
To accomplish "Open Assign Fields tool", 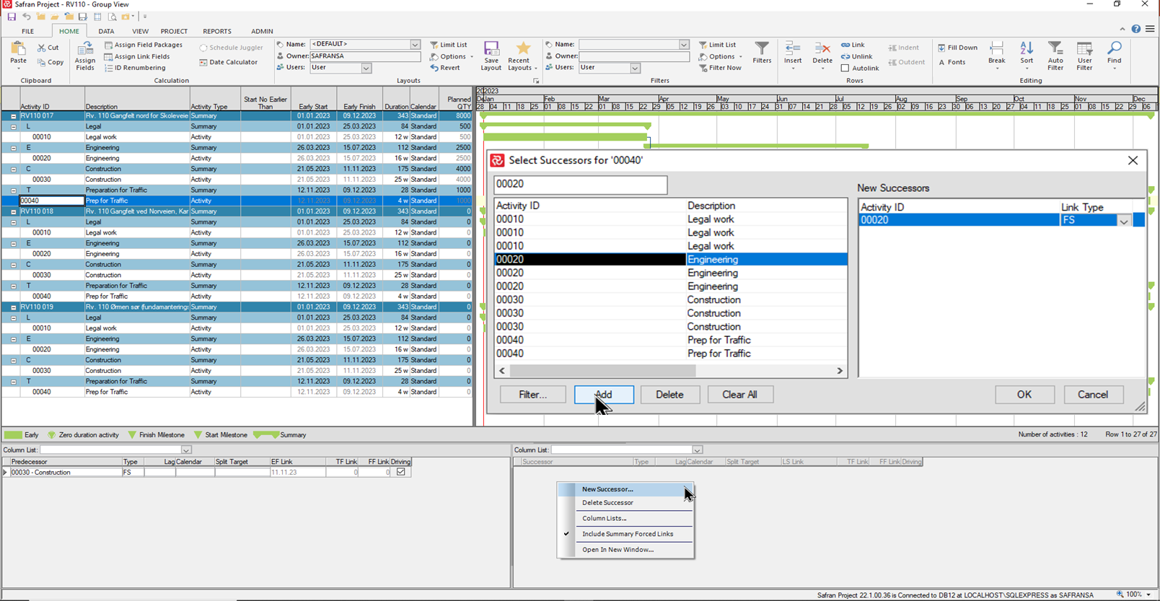I will tap(85, 56).
